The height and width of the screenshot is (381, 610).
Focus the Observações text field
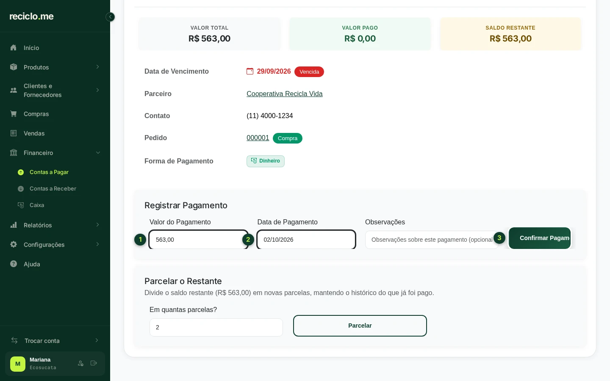(x=432, y=240)
